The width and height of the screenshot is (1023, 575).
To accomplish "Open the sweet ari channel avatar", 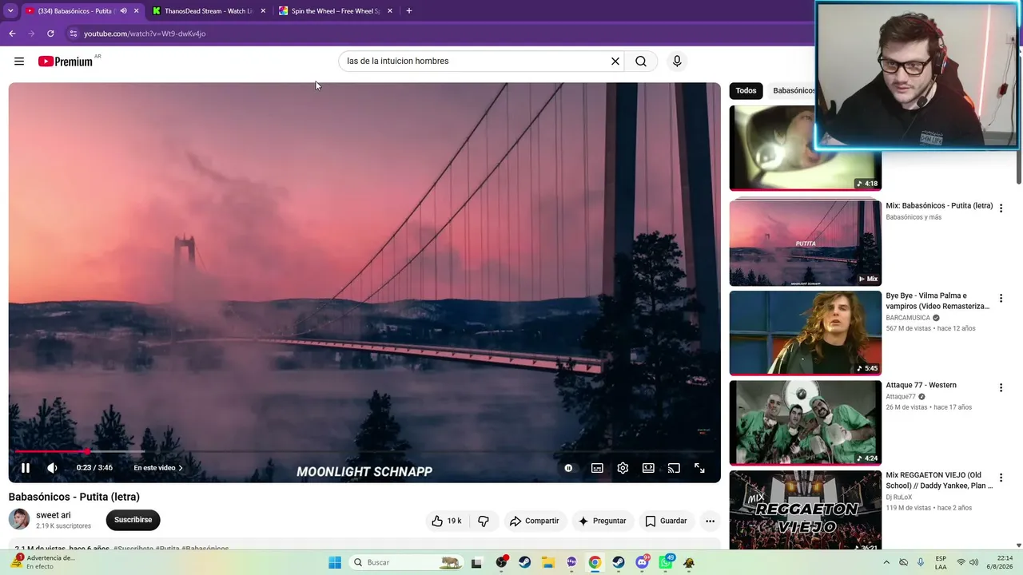I will [x=19, y=519].
